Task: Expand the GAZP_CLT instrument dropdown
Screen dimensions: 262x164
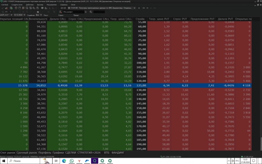Action: (12, 15)
